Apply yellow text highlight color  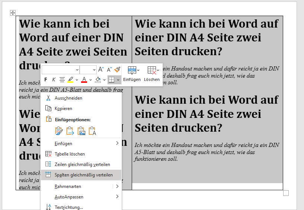[x=70, y=80]
